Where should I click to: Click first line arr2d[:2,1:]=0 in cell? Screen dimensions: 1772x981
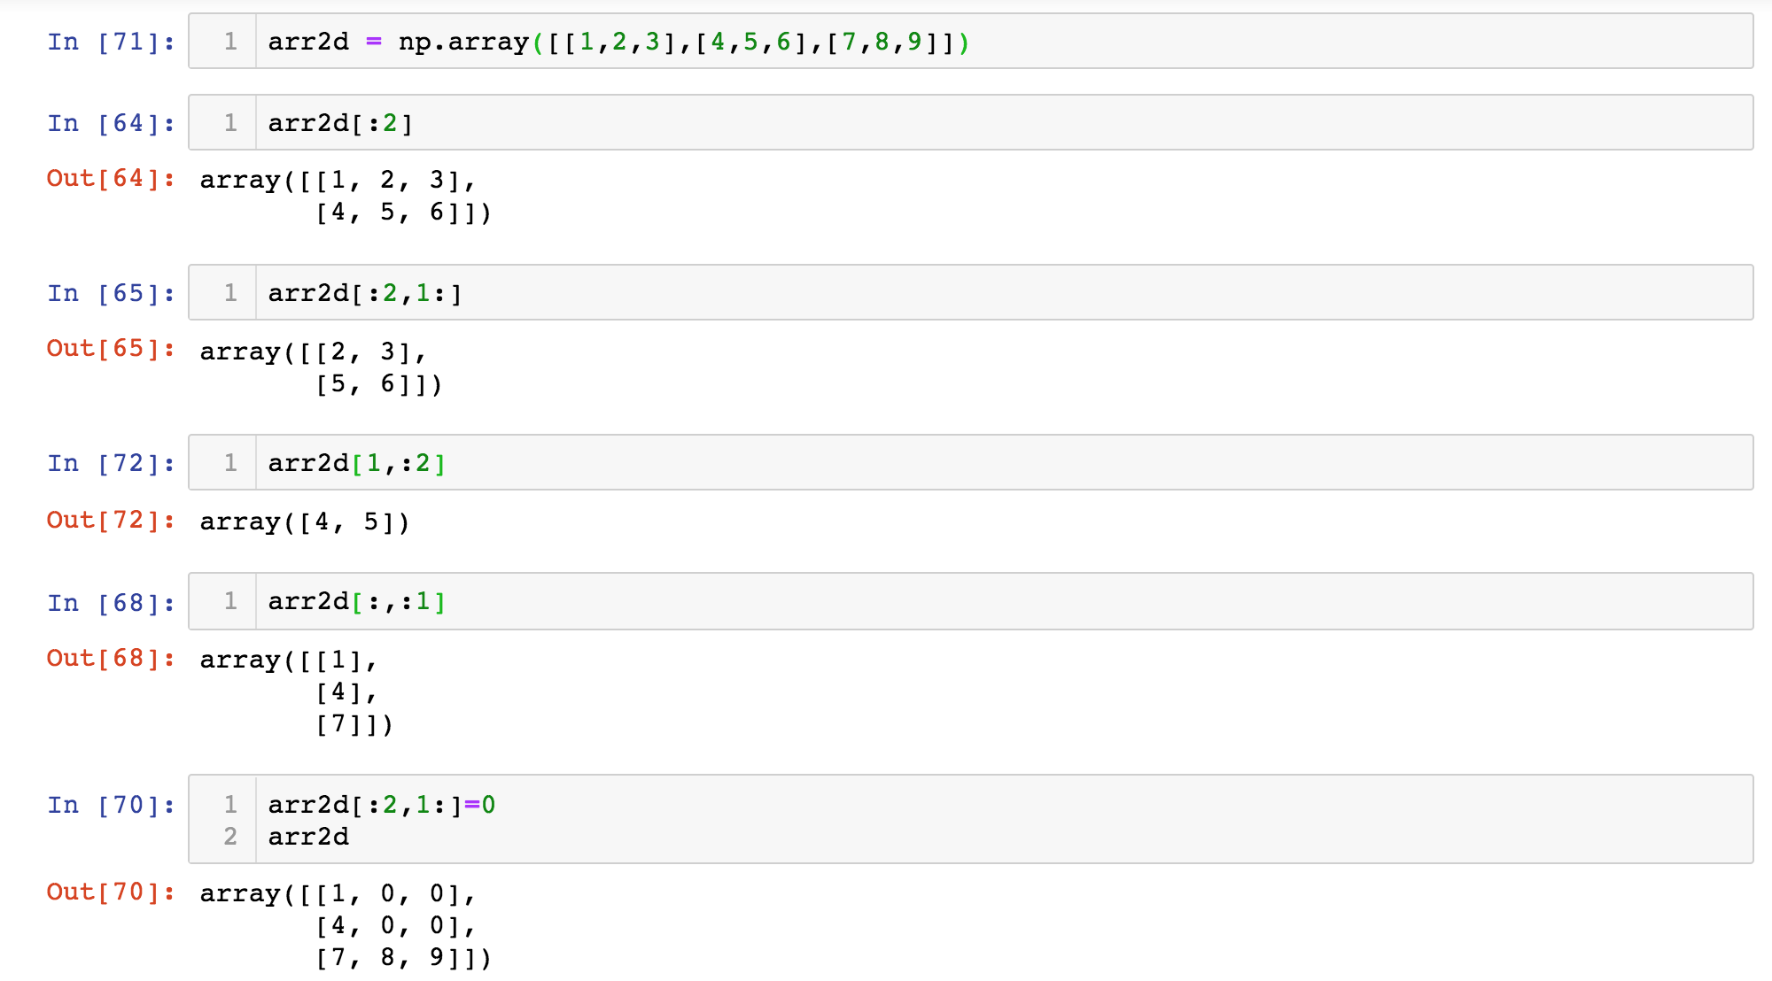point(381,805)
